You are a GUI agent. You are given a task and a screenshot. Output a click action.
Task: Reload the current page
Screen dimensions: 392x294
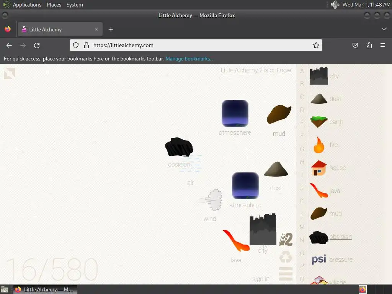[37, 45]
